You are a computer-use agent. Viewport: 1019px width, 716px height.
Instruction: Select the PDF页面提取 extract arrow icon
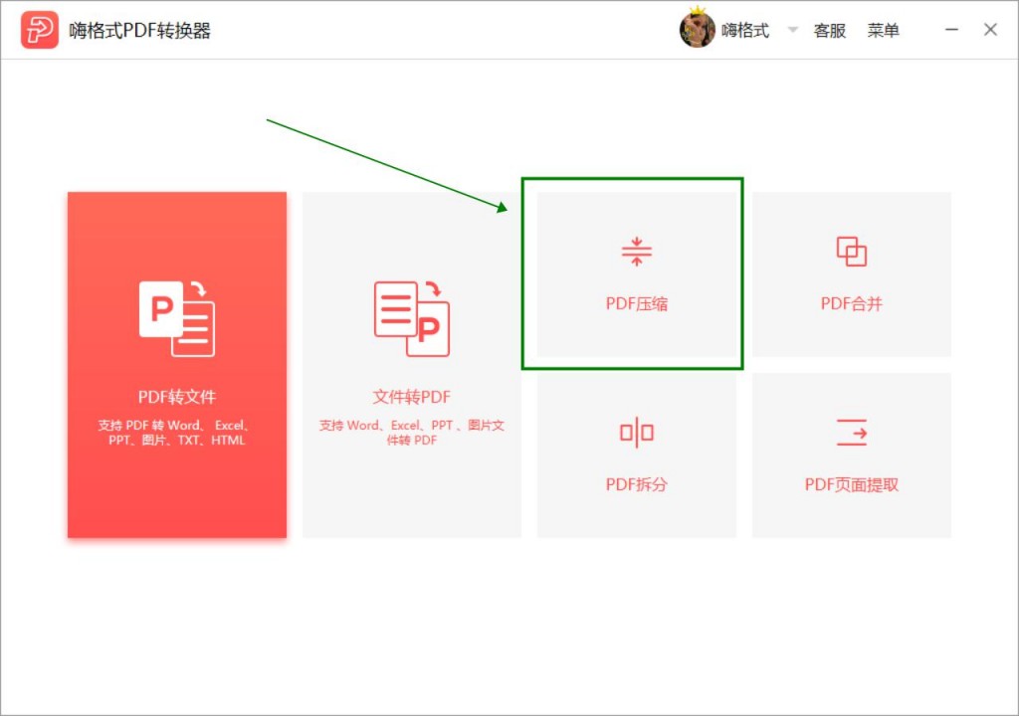852,433
